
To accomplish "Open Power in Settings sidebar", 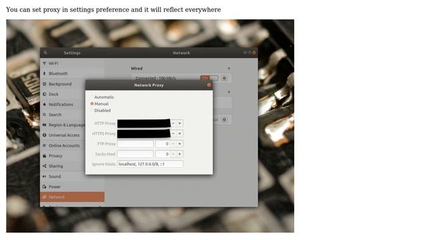I will point(72,187).
